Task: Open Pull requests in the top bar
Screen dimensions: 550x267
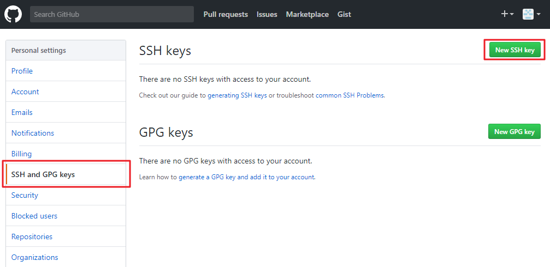Action: click(226, 14)
